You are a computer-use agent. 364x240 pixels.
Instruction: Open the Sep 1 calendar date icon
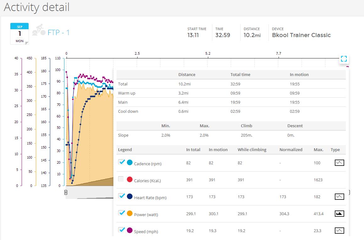[19, 34]
